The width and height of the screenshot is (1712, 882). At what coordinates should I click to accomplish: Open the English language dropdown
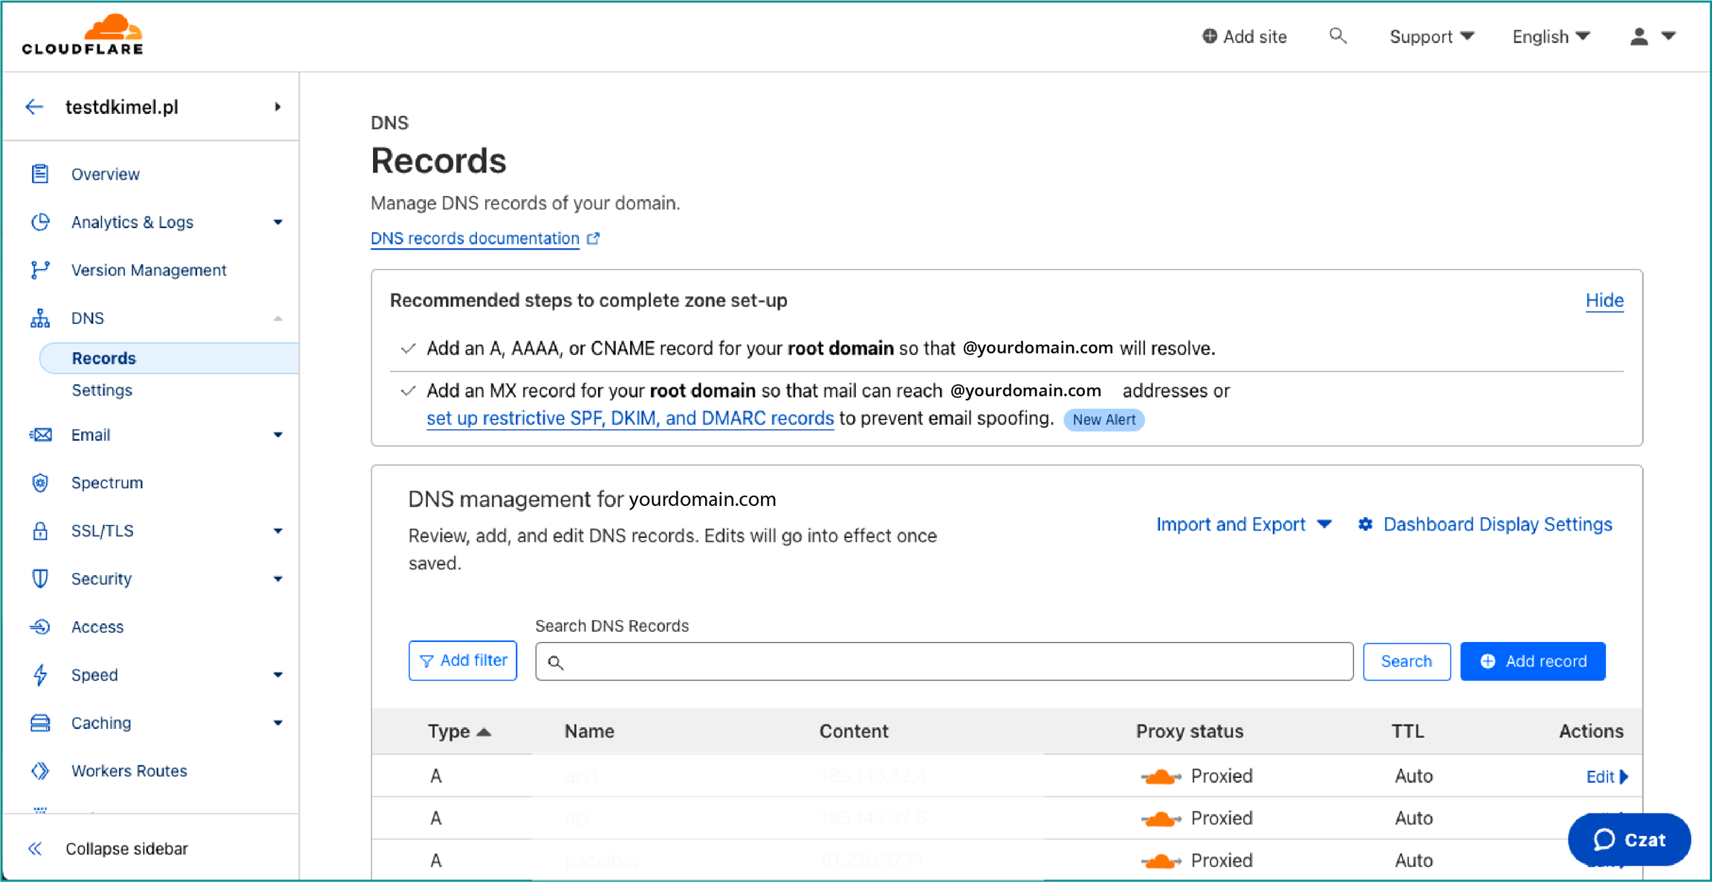pos(1551,36)
